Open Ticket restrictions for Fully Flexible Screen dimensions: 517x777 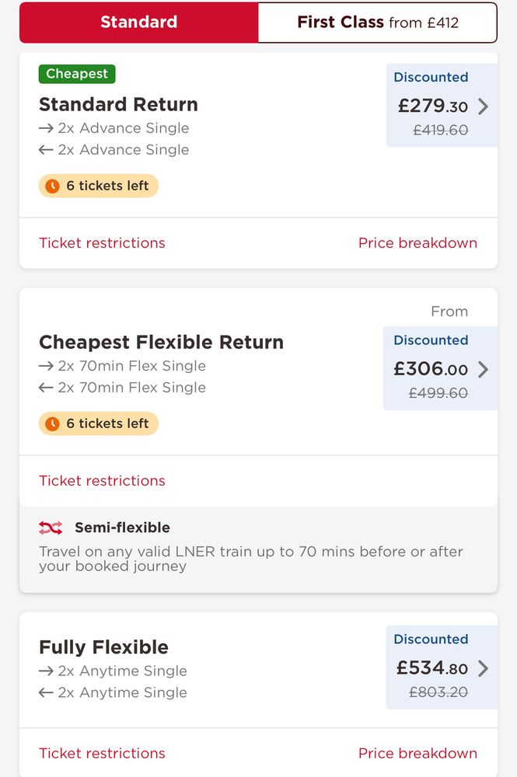[x=102, y=753]
